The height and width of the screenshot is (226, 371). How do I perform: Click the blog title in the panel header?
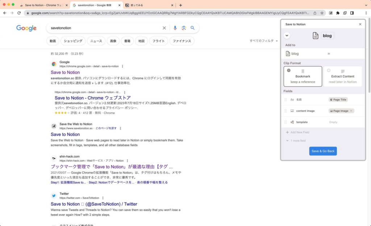327,36
